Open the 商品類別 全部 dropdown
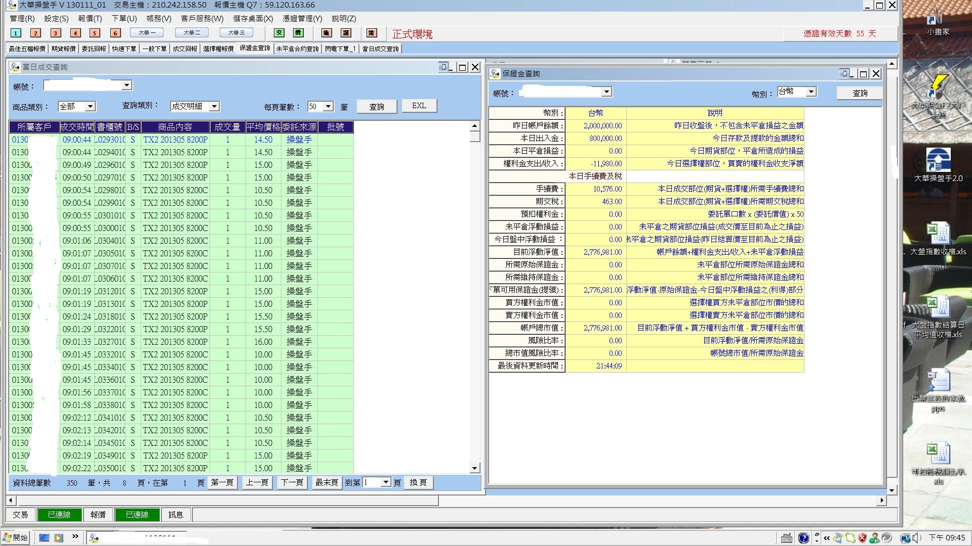The height and width of the screenshot is (546, 972). 90,107
